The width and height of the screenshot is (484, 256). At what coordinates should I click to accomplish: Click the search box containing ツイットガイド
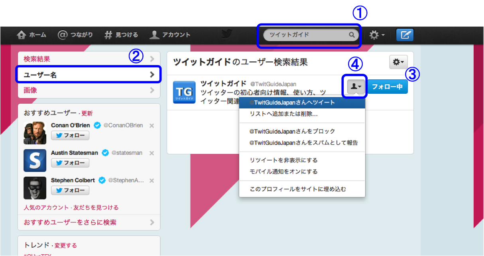click(310, 35)
